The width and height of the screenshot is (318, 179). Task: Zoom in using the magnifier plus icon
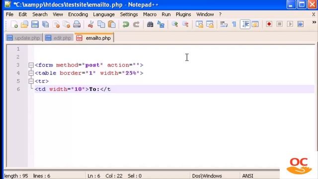point(174,24)
